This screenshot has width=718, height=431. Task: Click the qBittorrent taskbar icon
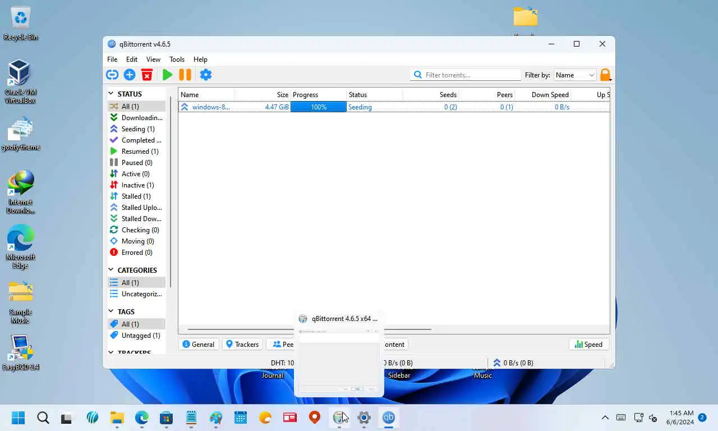tap(389, 418)
